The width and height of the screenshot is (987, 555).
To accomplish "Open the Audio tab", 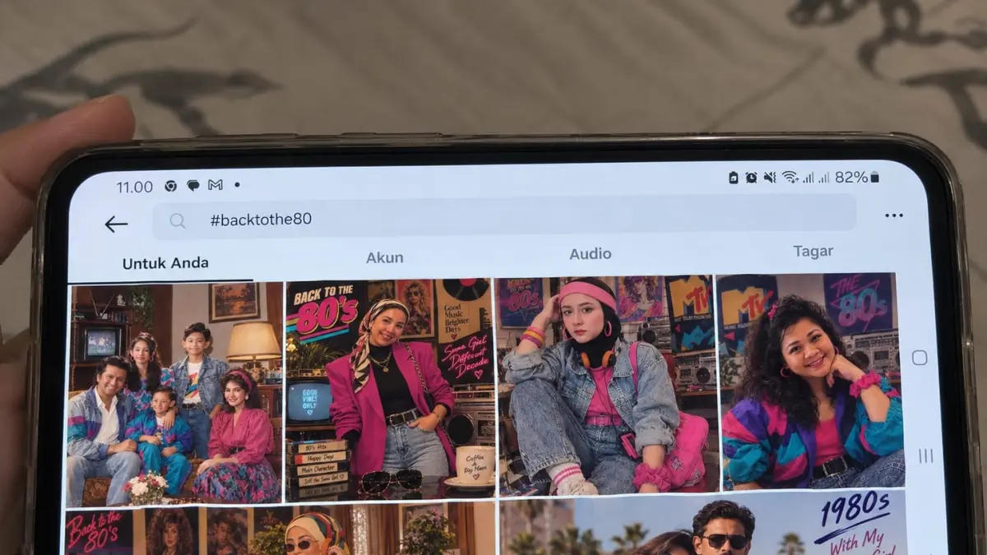I will 591,254.
